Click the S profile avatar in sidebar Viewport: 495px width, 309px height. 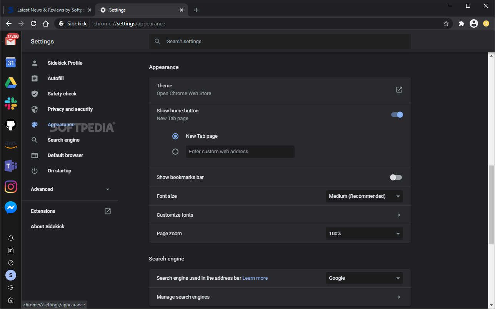pyautogui.click(x=11, y=275)
